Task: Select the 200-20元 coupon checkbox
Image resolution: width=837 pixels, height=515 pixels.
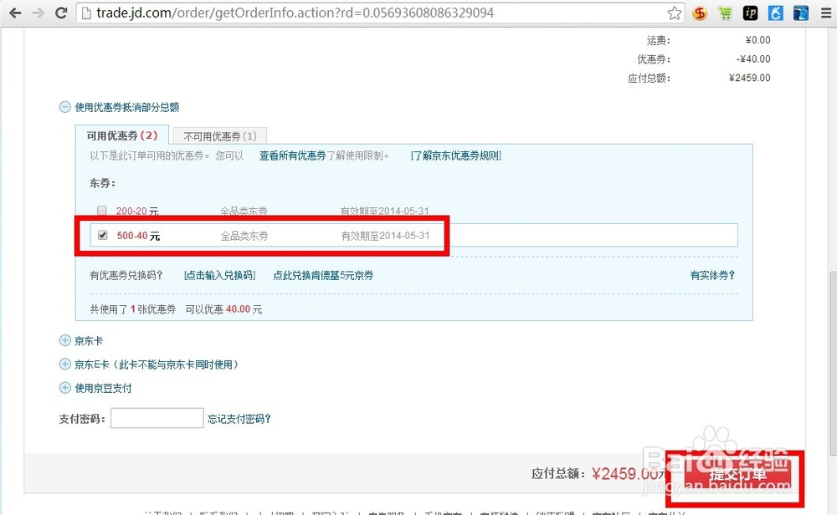Action: (102, 211)
